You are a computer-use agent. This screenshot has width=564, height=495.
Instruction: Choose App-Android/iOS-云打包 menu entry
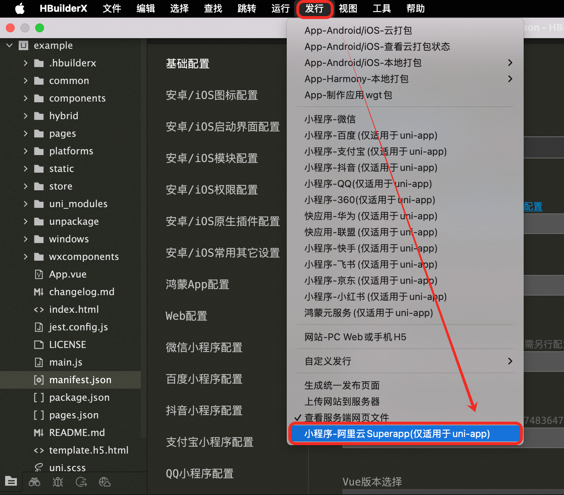click(405, 30)
